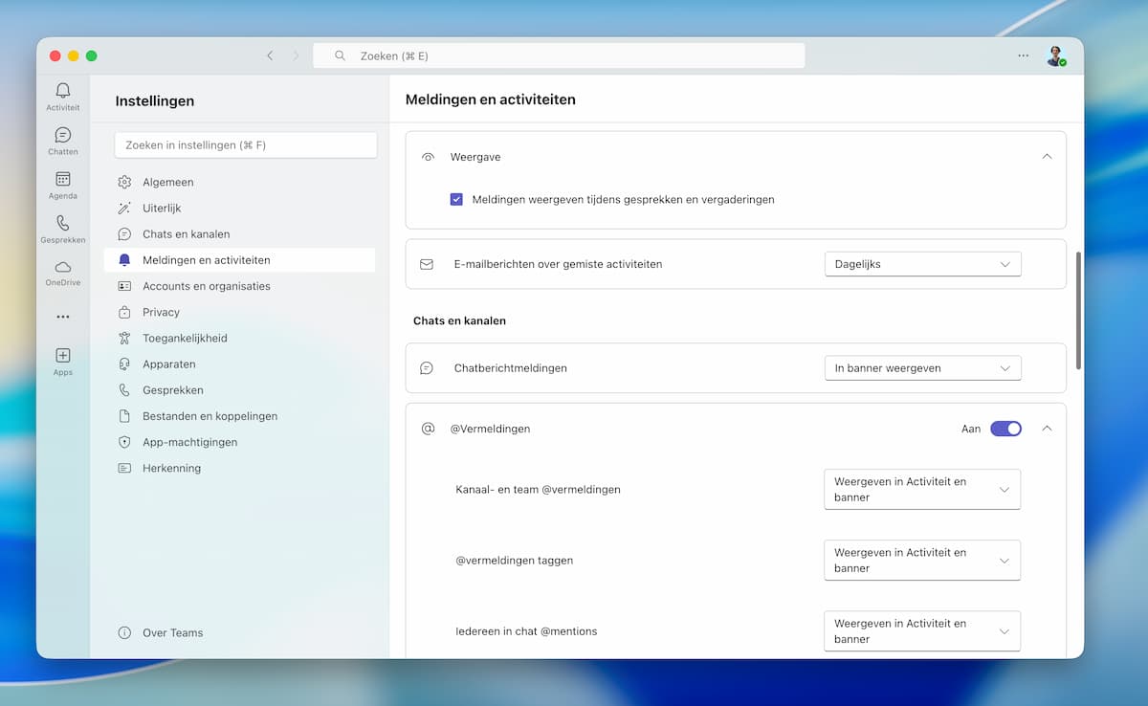Open the Chatberichtmeldingen dropdown
This screenshot has height=706, width=1148.
(922, 368)
